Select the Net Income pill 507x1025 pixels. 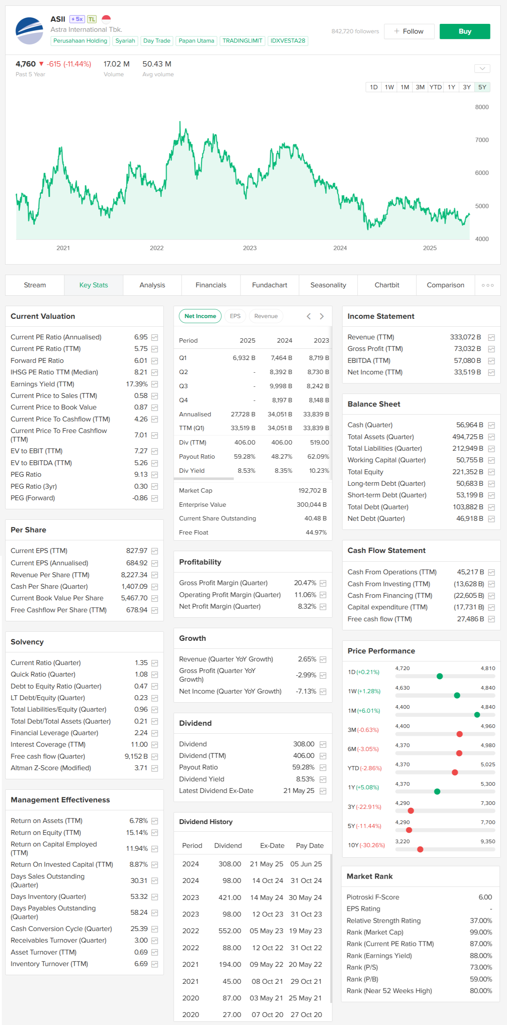[200, 316]
